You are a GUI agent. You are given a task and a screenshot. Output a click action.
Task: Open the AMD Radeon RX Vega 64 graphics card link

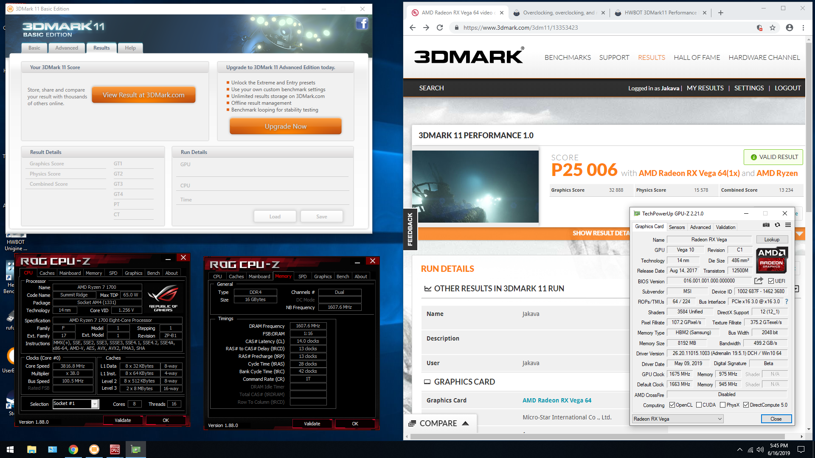(x=556, y=400)
